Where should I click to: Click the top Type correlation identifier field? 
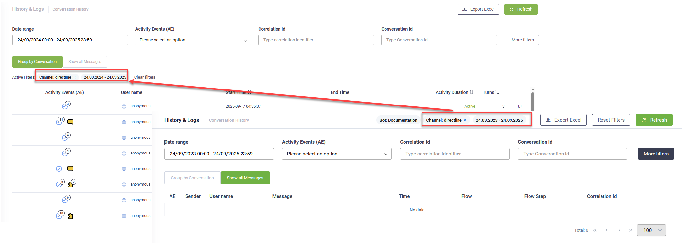(x=316, y=40)
